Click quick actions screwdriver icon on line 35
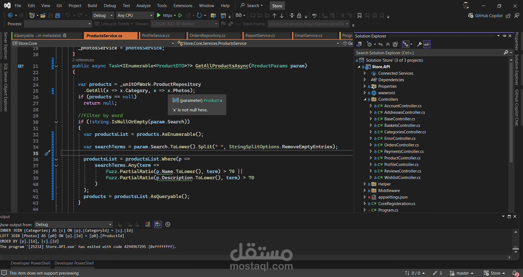Viewport: 523px width, 277px height. pyautogui.click(x=47, y=153)
